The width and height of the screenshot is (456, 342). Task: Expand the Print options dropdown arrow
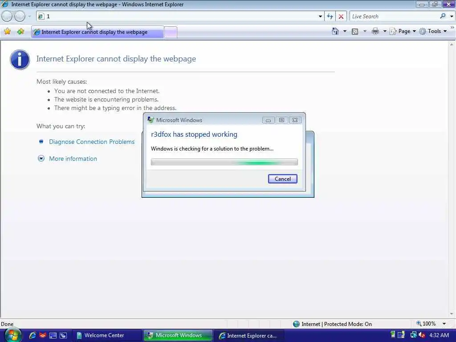click(x=384, y=31)
